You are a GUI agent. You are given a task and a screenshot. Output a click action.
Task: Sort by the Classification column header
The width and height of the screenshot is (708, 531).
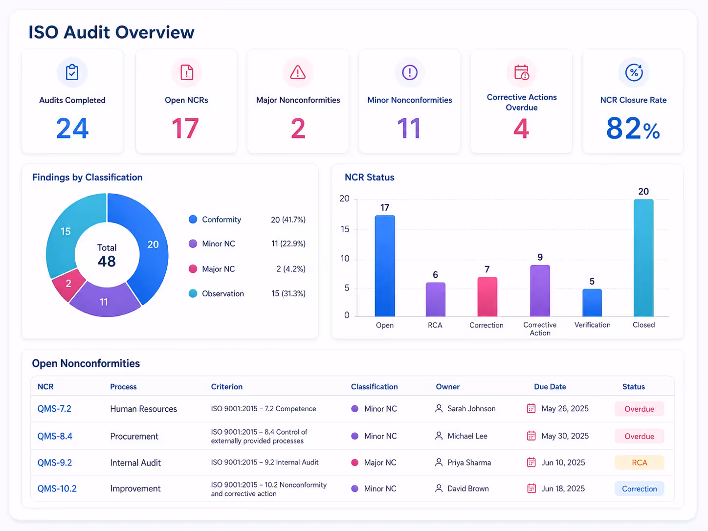(x=374, y=387)
